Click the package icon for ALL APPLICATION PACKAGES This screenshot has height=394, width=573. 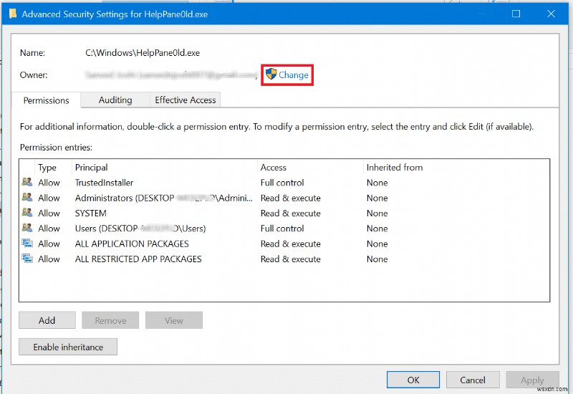pos(27,243)
